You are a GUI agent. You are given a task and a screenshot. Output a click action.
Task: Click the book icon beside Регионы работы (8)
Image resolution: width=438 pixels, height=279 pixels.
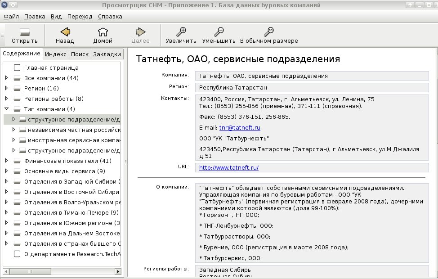[17, 99]
